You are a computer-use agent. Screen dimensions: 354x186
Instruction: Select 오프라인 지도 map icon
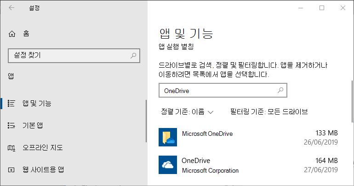click(x=11, y=148)
